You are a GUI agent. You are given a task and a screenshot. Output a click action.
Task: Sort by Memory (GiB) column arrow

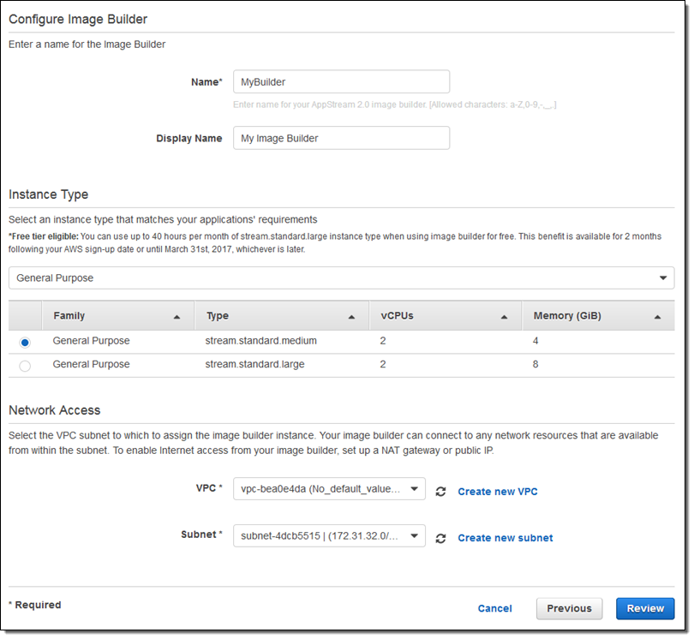point(657,317)
